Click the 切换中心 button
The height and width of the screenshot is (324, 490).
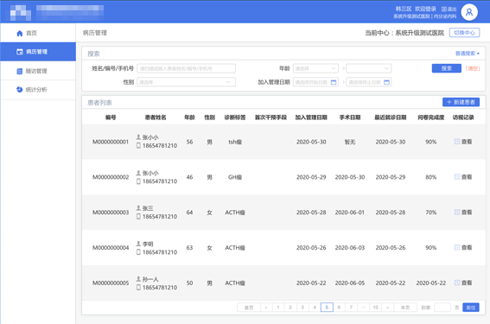point(464,33)
